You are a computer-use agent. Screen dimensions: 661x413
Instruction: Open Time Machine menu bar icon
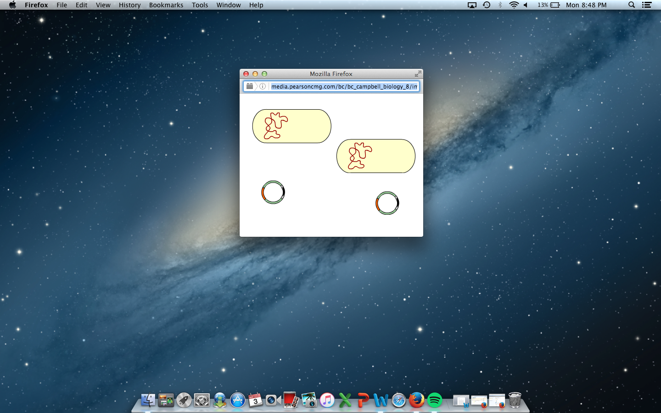[x=487, y=5]
